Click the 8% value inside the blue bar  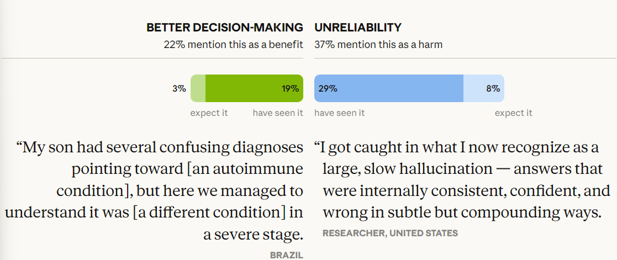pos(493,88)
